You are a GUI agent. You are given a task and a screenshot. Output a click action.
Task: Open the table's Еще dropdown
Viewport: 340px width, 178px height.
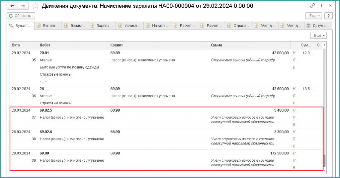pos(318,35)
